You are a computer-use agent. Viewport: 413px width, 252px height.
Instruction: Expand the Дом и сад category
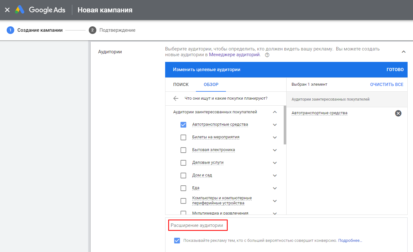(x=275, y=175)
